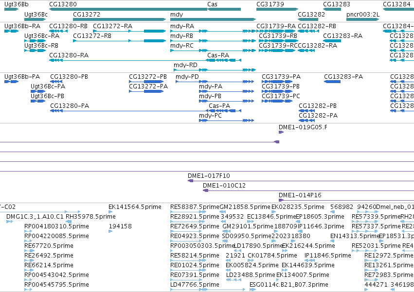Select EST LD47766.5prime
The image size is (414, 292).
pos(208,290)
